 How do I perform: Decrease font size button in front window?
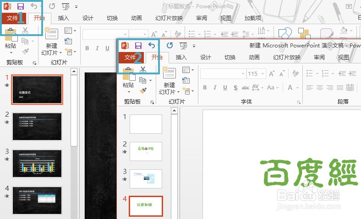pos(282,73)
